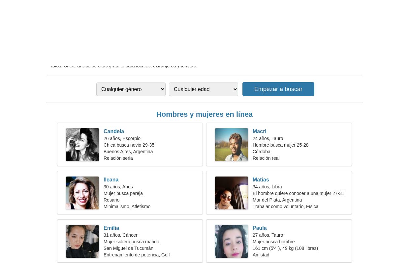This screenshot has height=263, width=409.
Task: Select Emilia's profile thumbnail
Action: [82, 241]
